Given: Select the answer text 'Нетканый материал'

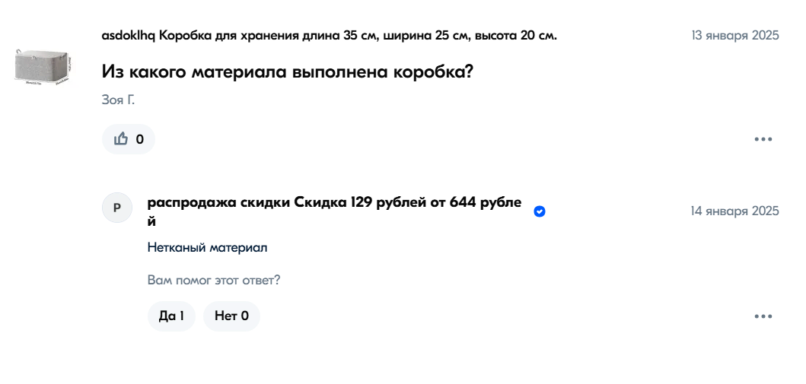Looking at the screenshot, I should [207, 247].
